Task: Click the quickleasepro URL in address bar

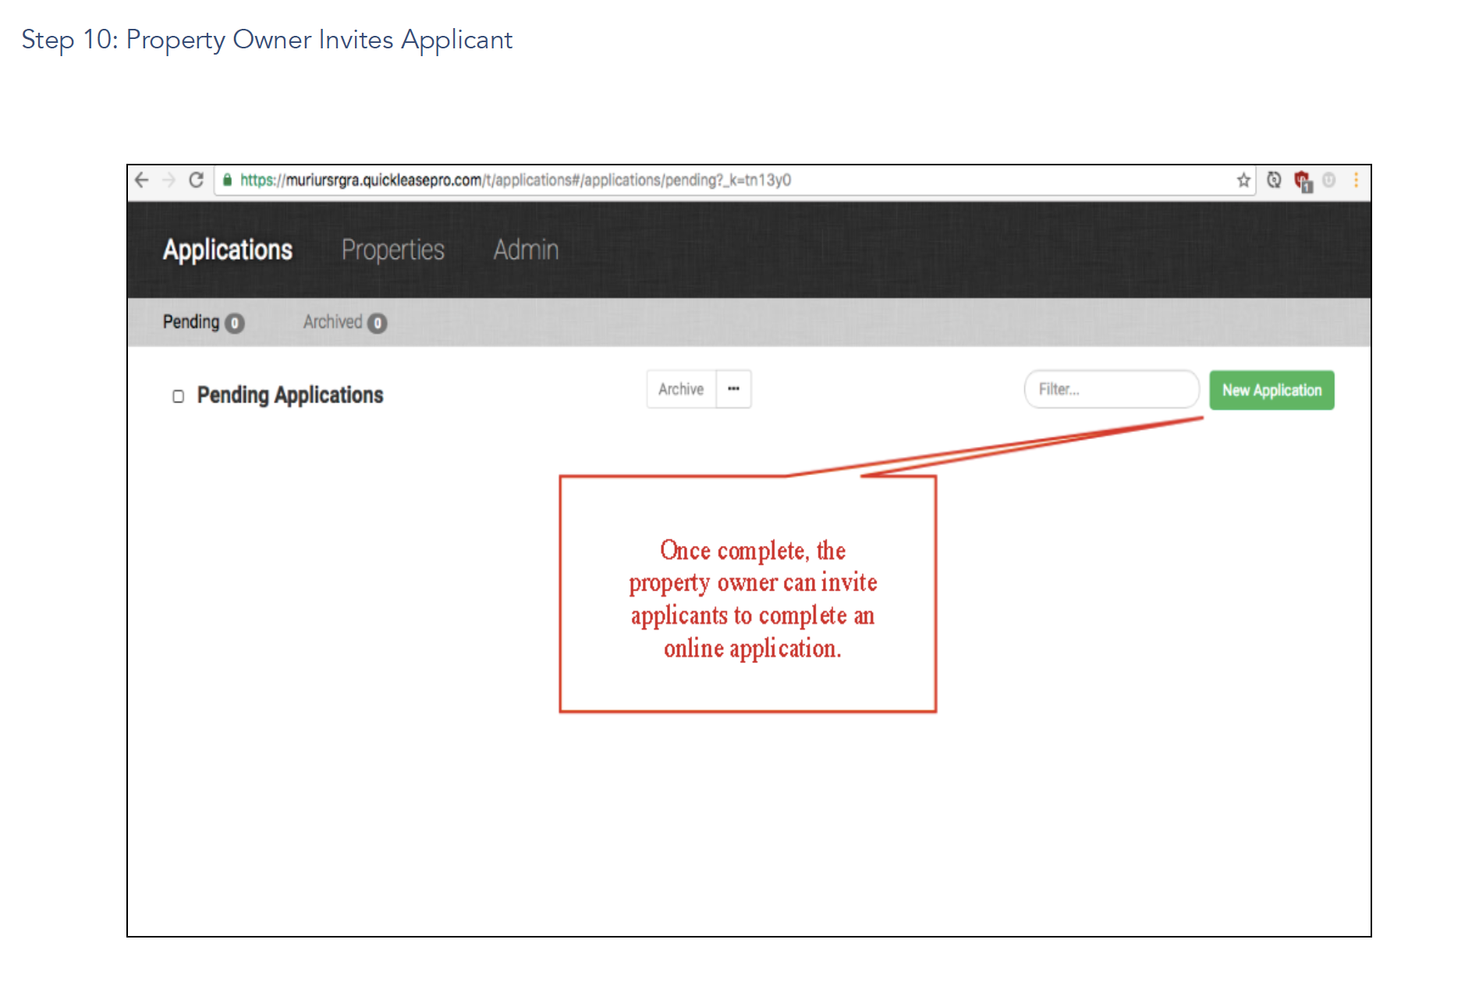Action: pos(516,180)
